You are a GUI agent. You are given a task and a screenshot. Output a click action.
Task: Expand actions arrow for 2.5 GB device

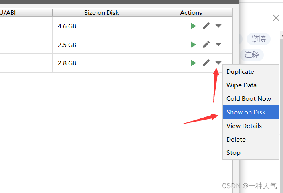(x=218, y=45)
